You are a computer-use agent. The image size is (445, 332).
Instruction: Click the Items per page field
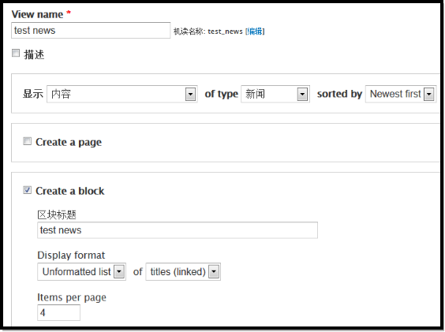point(58,313)
